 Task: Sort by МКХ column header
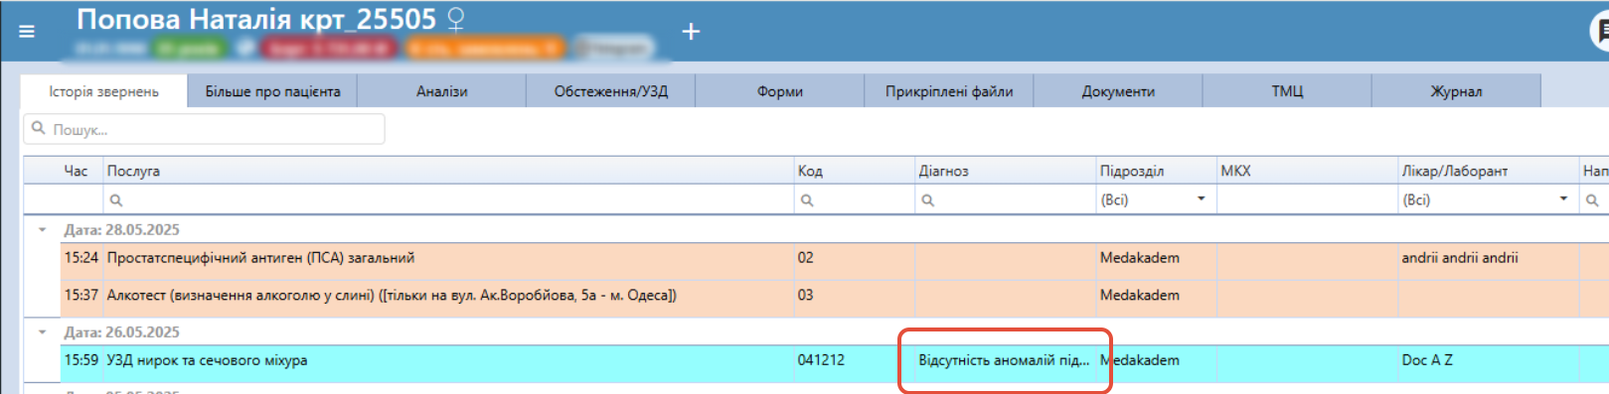click(x=1307, y=171)
